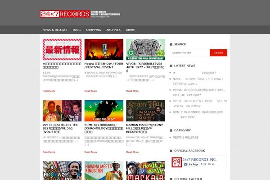This screenshot has height=180, width=270.
Task: Open the 24x7 RECORDS INC. Facebook title link
Action: click(199, 159)
